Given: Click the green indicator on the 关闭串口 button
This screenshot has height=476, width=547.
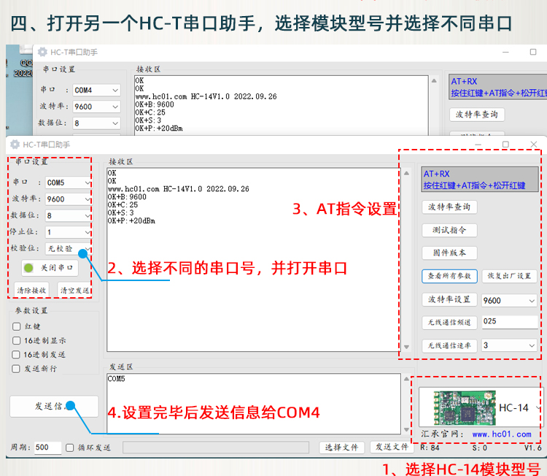Looking at the screenshot, I should [28, 268].
